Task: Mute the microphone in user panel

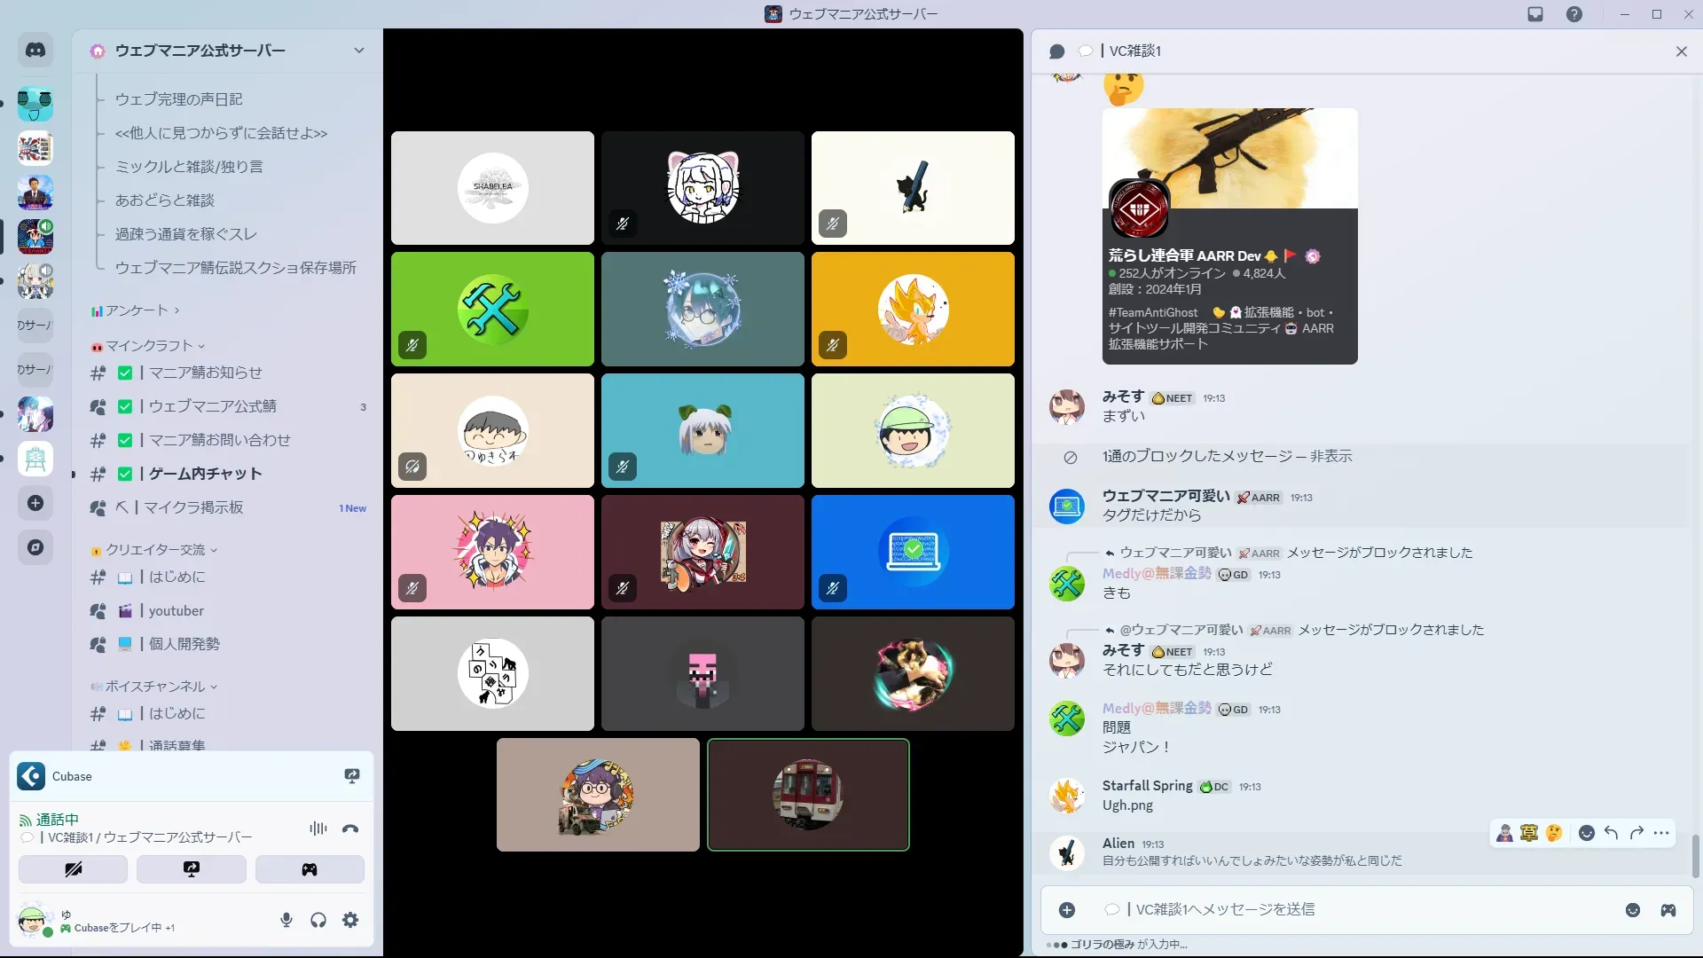Action: point(286,920)
